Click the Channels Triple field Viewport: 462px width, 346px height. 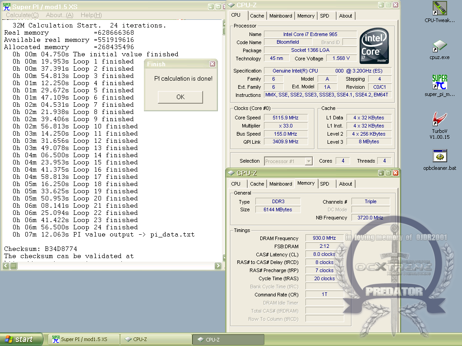(x=370, y=201)
